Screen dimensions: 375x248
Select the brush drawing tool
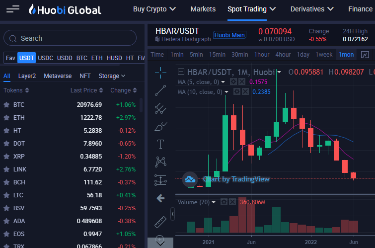(160, 126)
